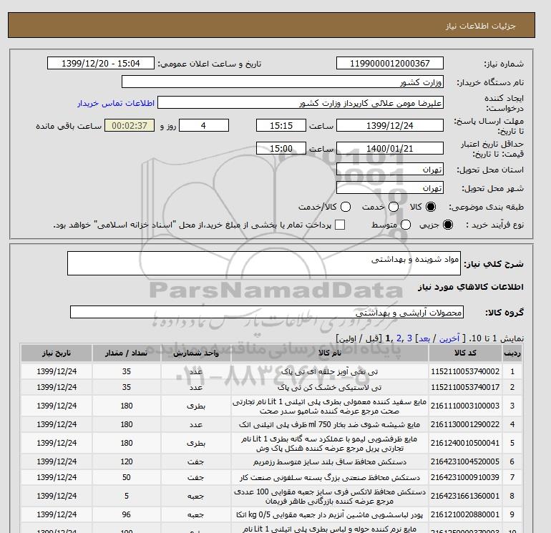Click the goods group field محصولات آرایشی و بهداشتی
The height and width of the screenshot is (533, 551).
267,312
